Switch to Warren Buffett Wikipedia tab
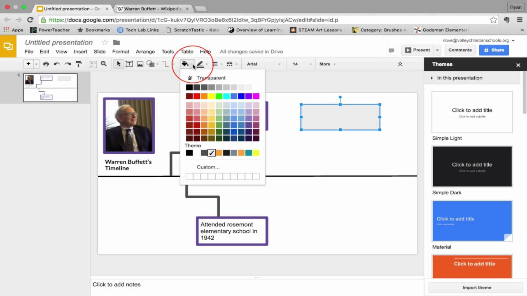The image size is (527, 296). [x=153, y=9]
